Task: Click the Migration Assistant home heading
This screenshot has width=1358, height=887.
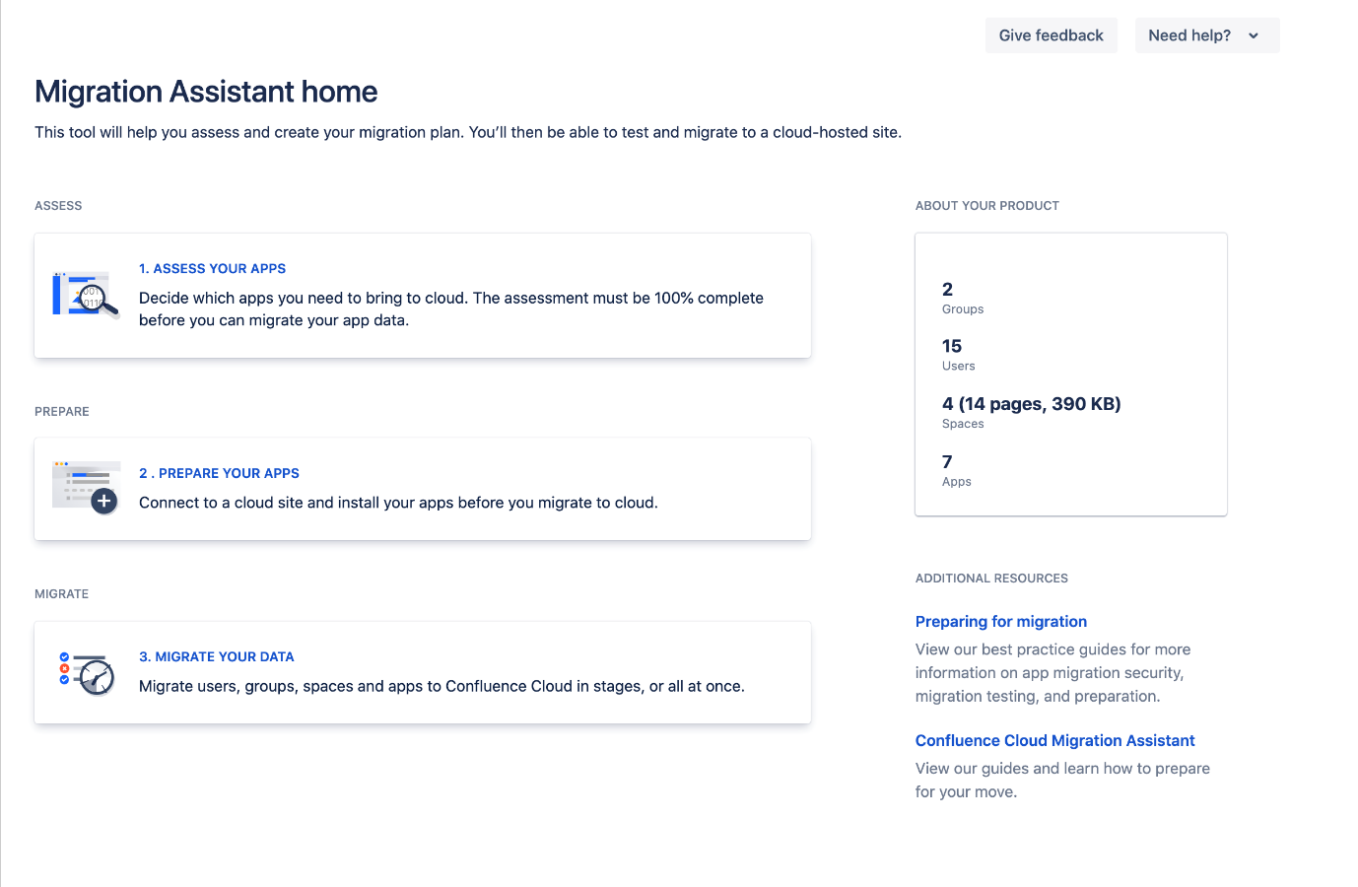Action: pyautogui.click(x=206, y=92)
